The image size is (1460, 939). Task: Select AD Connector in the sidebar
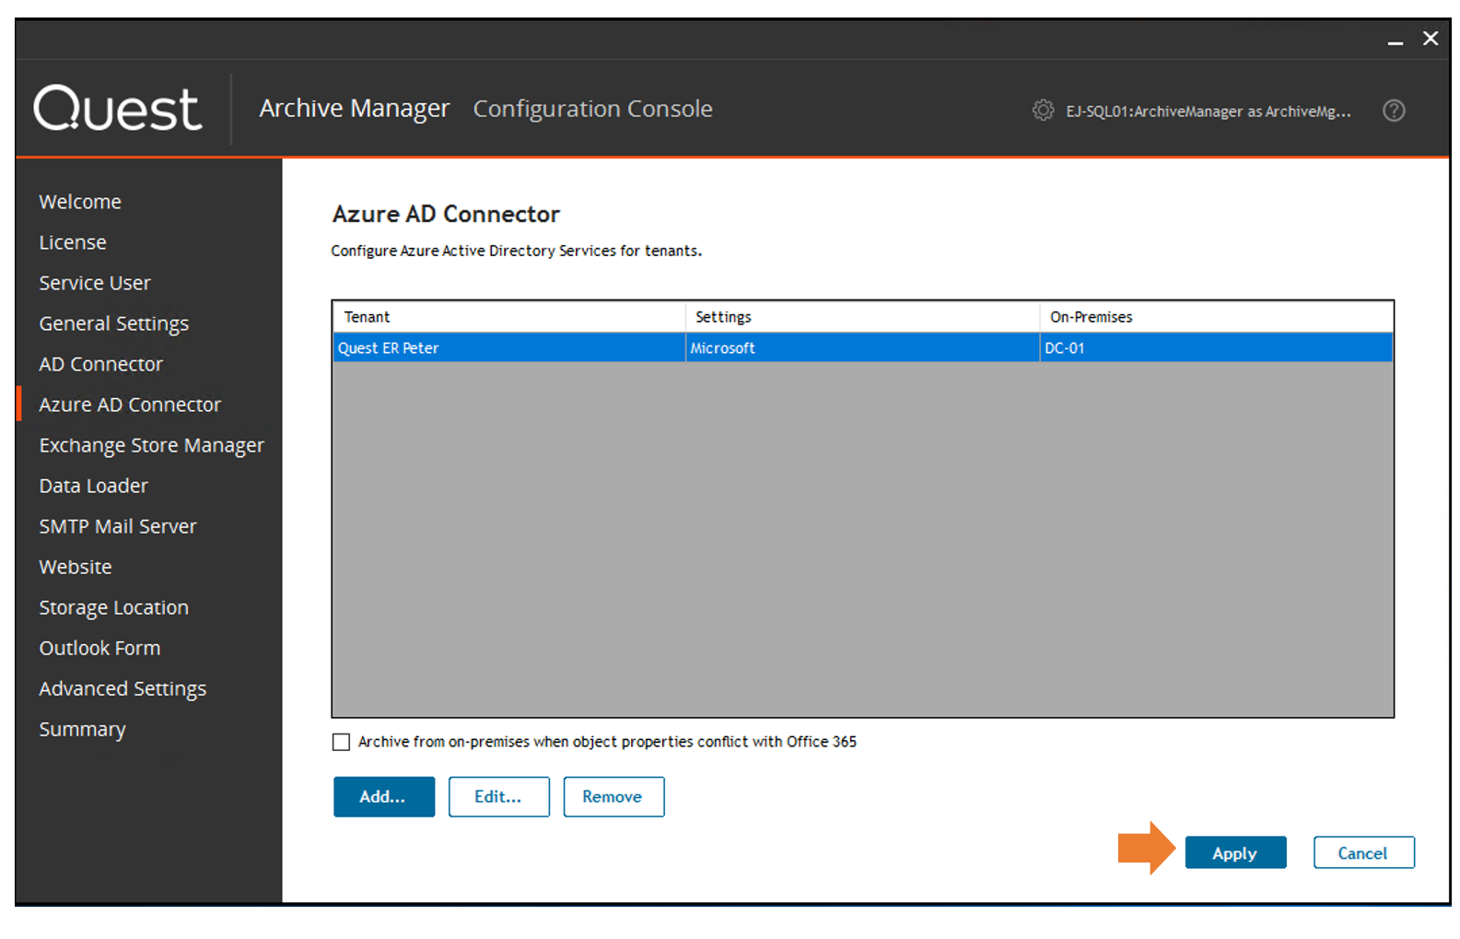[x=101, y=364]
